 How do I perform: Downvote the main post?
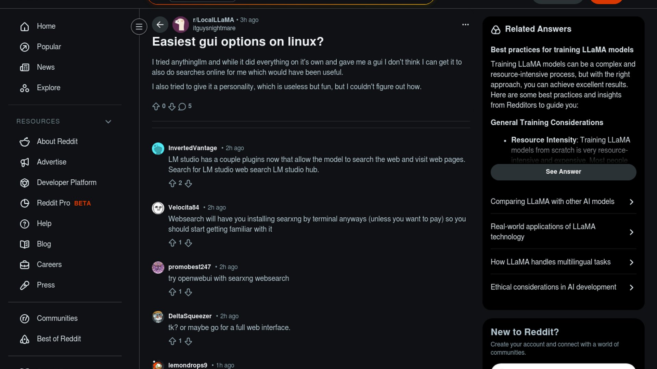172,107
